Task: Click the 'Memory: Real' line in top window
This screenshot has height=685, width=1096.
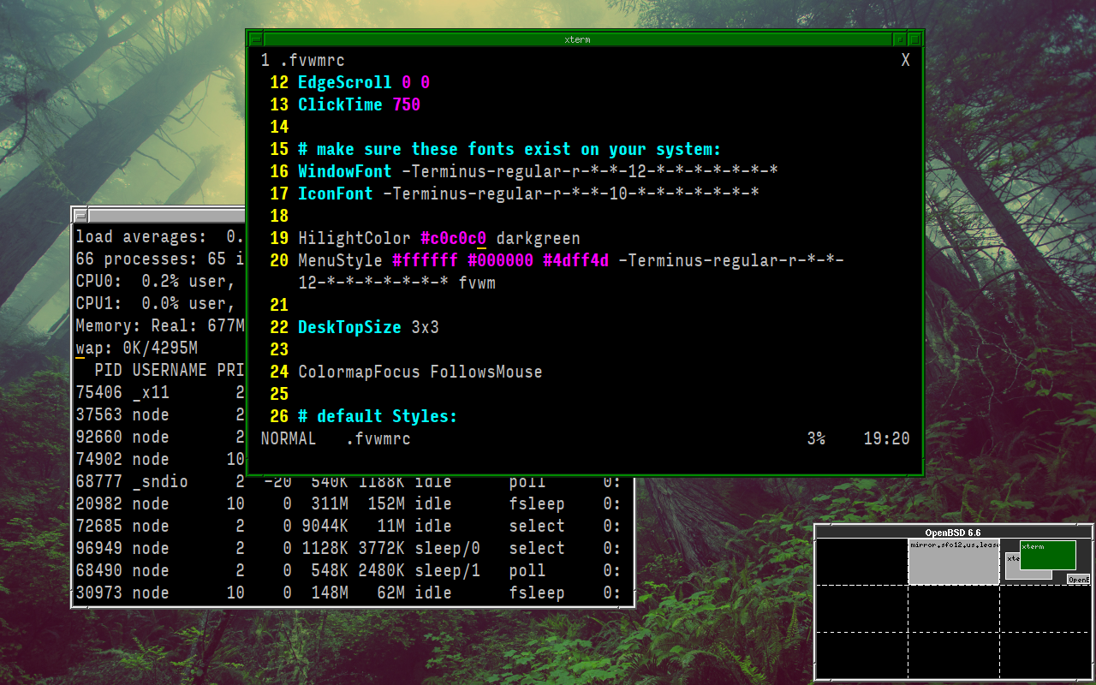Action: pos(160,325)
